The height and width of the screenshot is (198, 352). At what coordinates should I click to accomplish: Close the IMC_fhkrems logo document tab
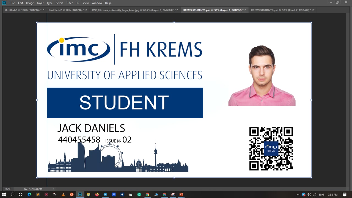coord(177,10)
